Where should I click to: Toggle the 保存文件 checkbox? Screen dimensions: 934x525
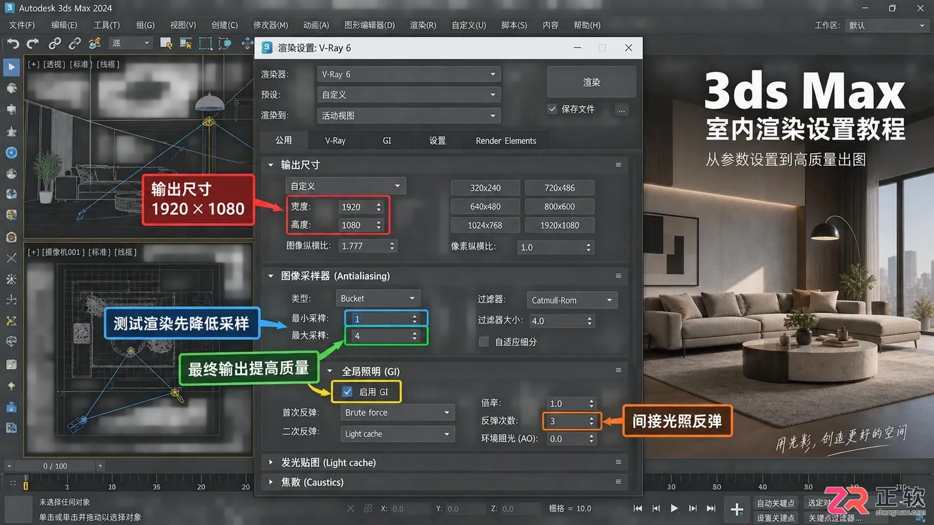click(552, 109)
